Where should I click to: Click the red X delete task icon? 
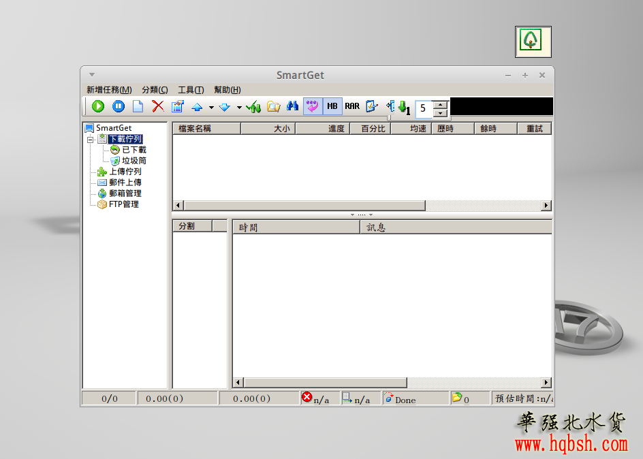(158, 106)
